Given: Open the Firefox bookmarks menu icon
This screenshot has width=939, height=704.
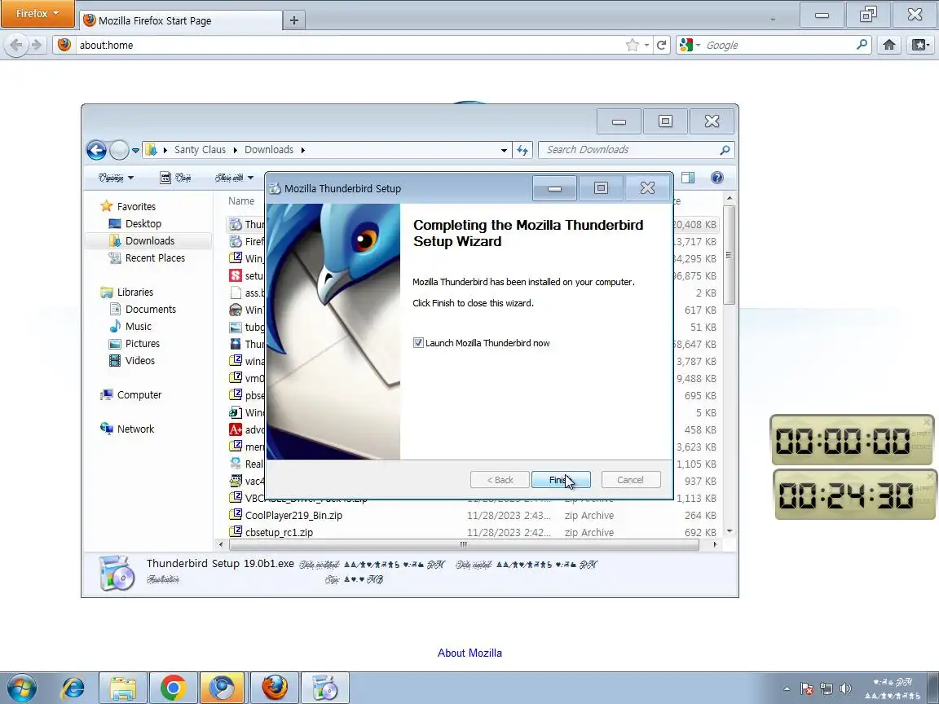Looking at the screenshot, I should [x=920, y=45].
